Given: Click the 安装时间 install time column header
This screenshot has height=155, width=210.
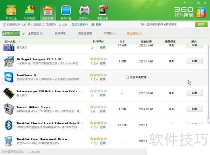Looking at the screenshot, I should click(x=146, y=41).
